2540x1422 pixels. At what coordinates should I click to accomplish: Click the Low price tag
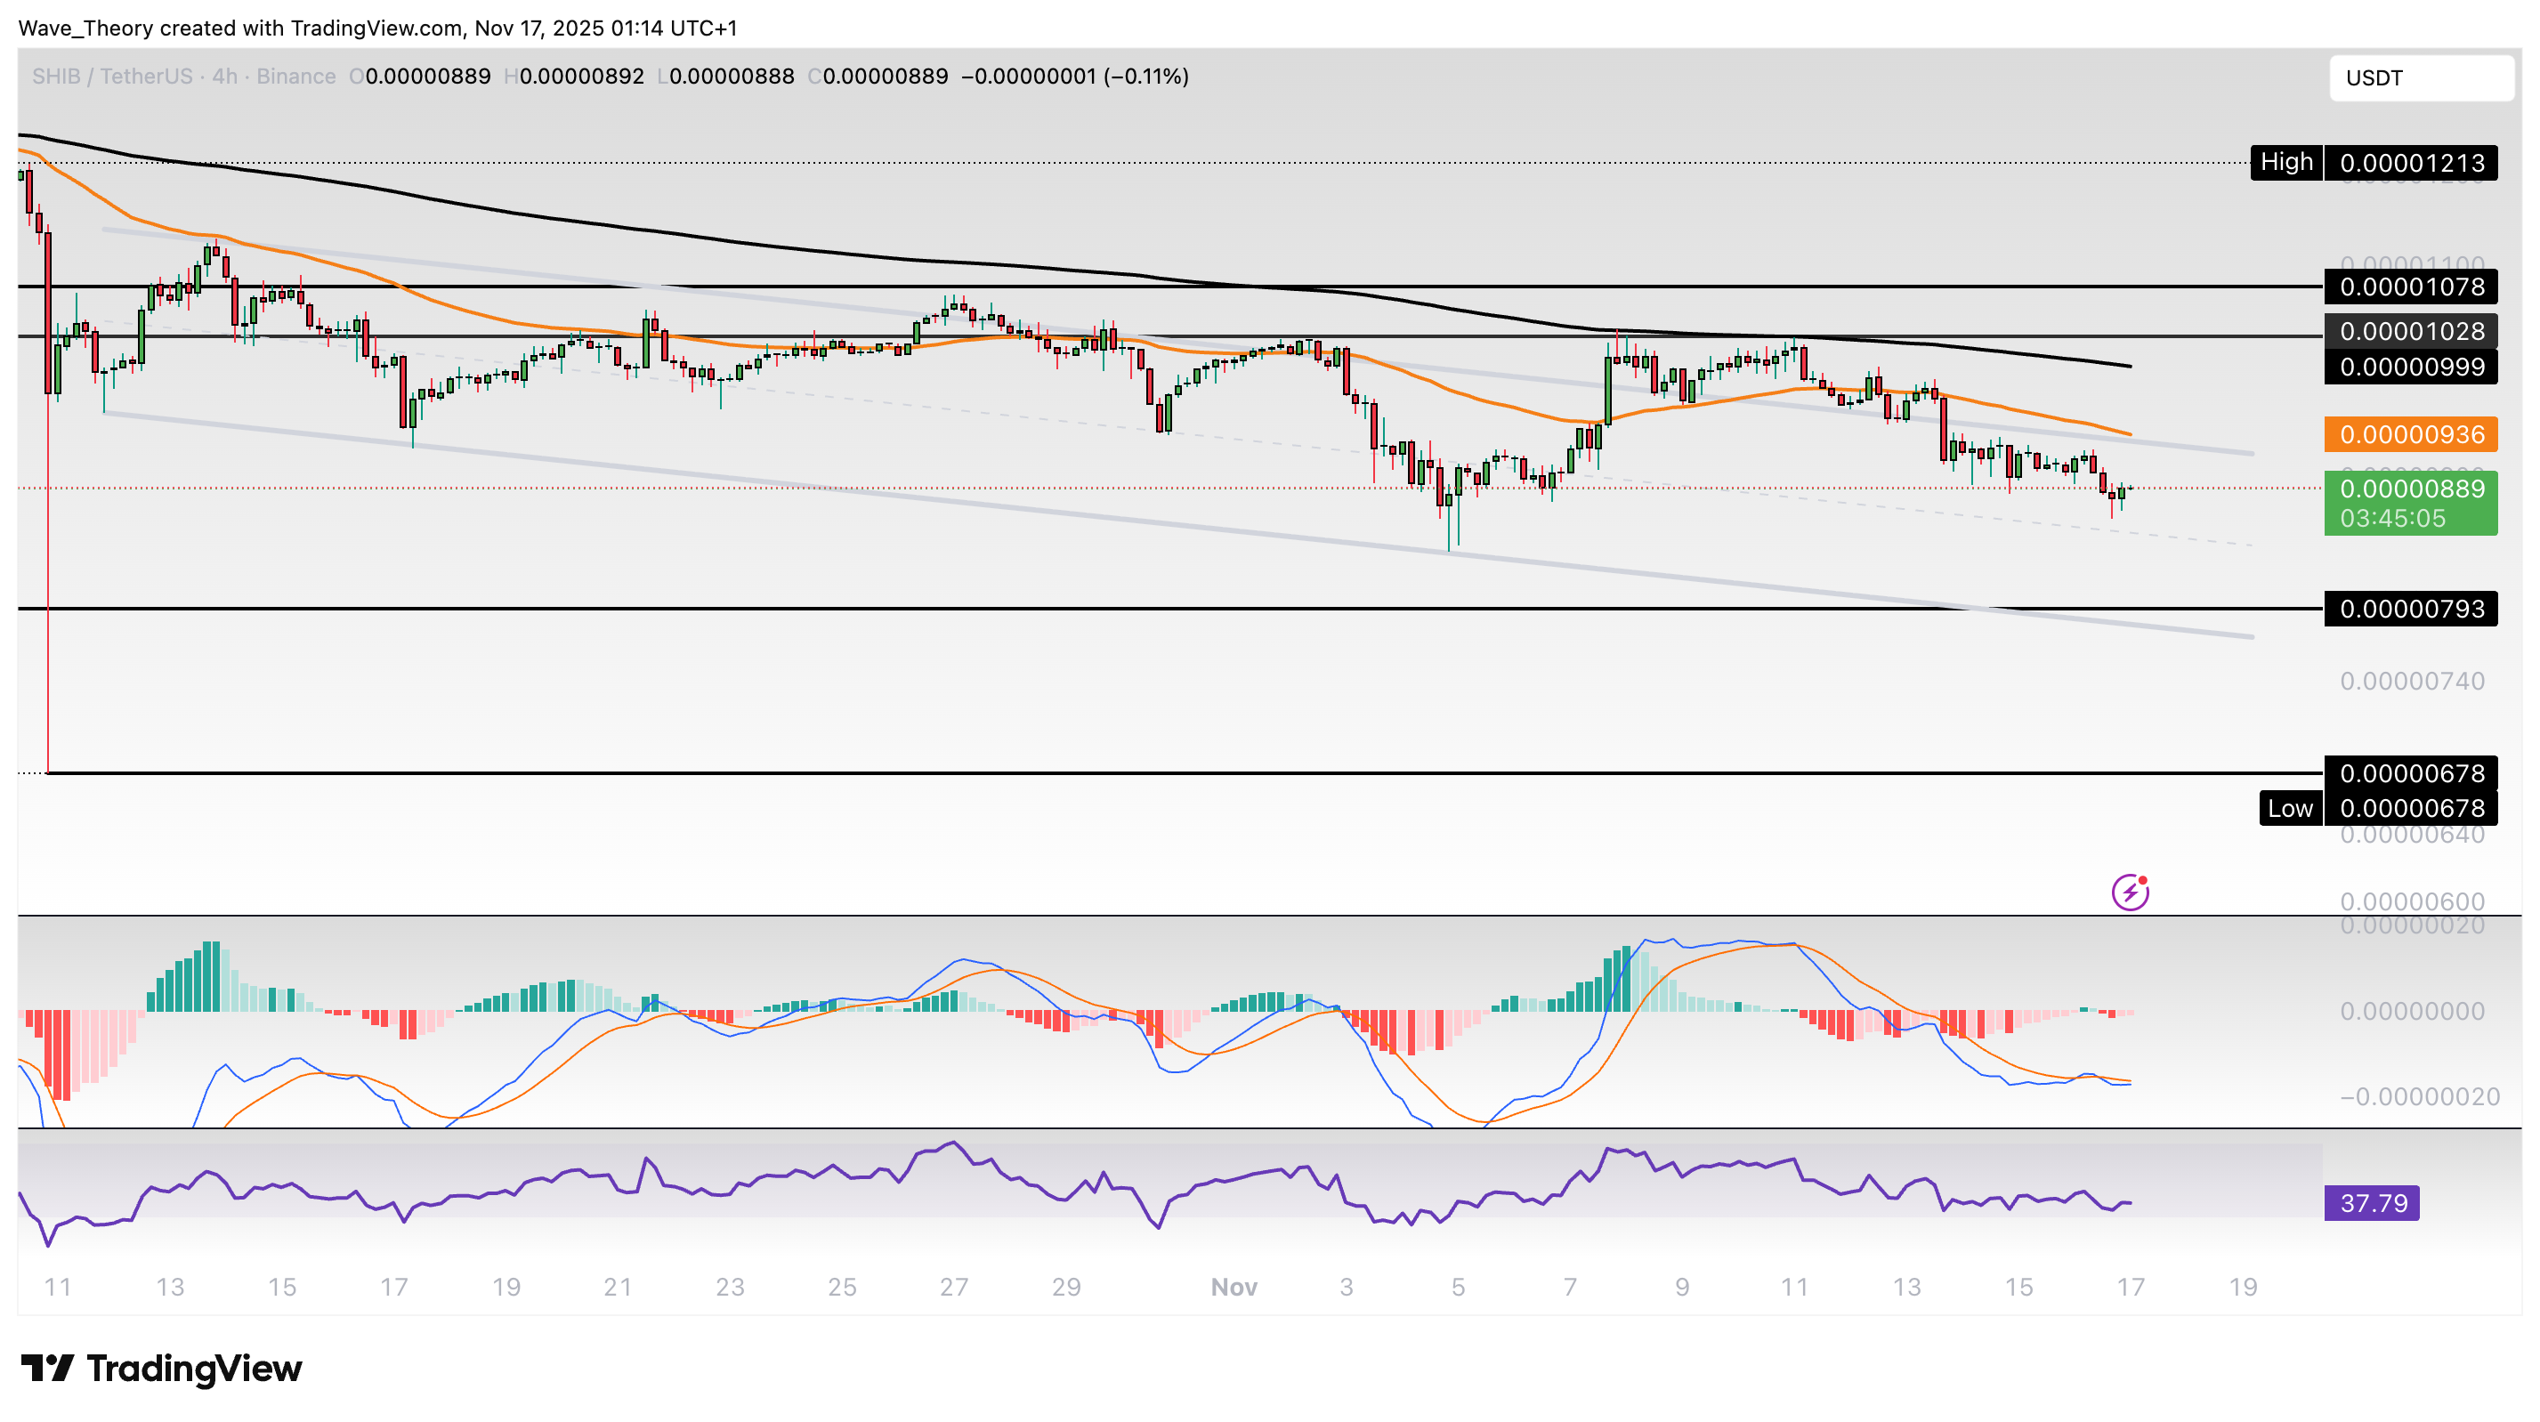coord(2290,809)
